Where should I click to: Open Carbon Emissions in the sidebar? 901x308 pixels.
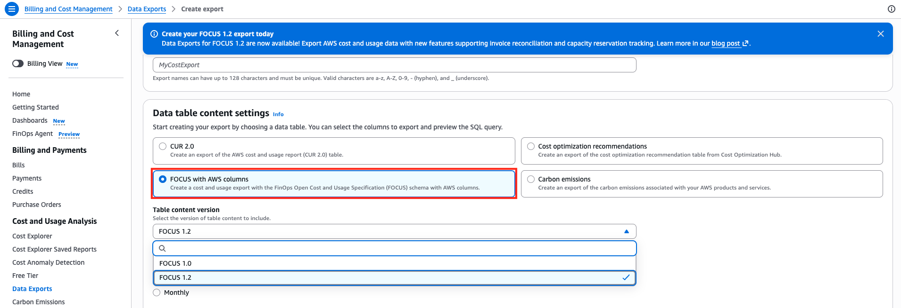coord(39,302)
